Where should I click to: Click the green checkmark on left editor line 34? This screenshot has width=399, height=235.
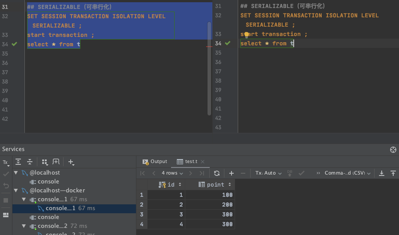tap(15, 44)
